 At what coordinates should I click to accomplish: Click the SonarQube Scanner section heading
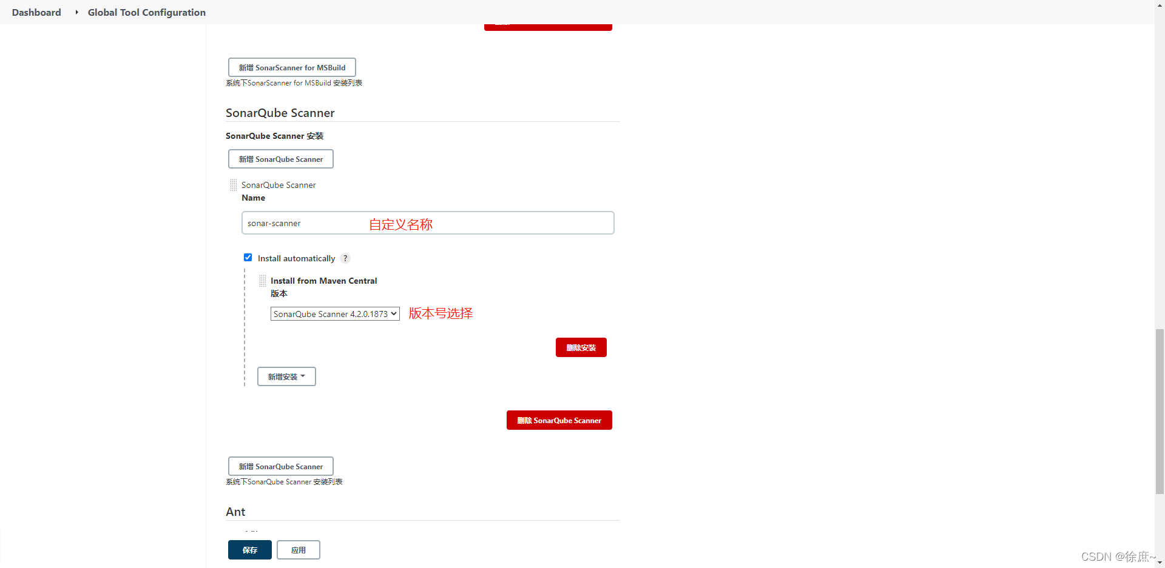click(x=280, y=113)
